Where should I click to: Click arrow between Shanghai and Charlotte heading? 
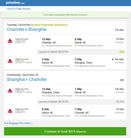click(27, 80)
